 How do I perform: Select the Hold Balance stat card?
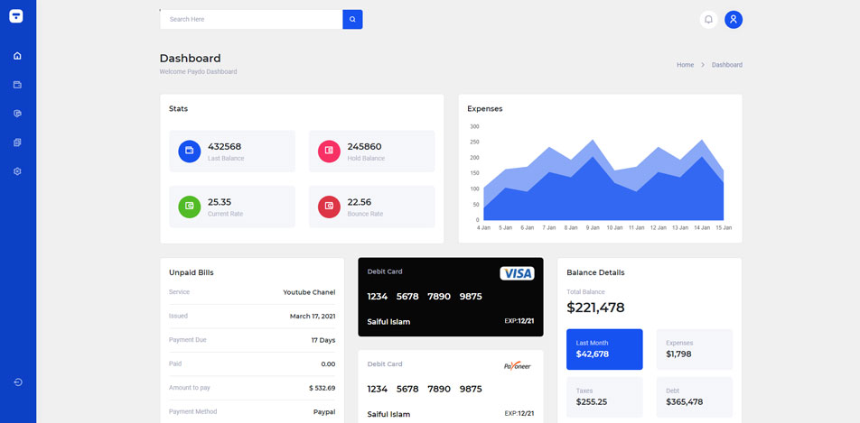(371, 151)
